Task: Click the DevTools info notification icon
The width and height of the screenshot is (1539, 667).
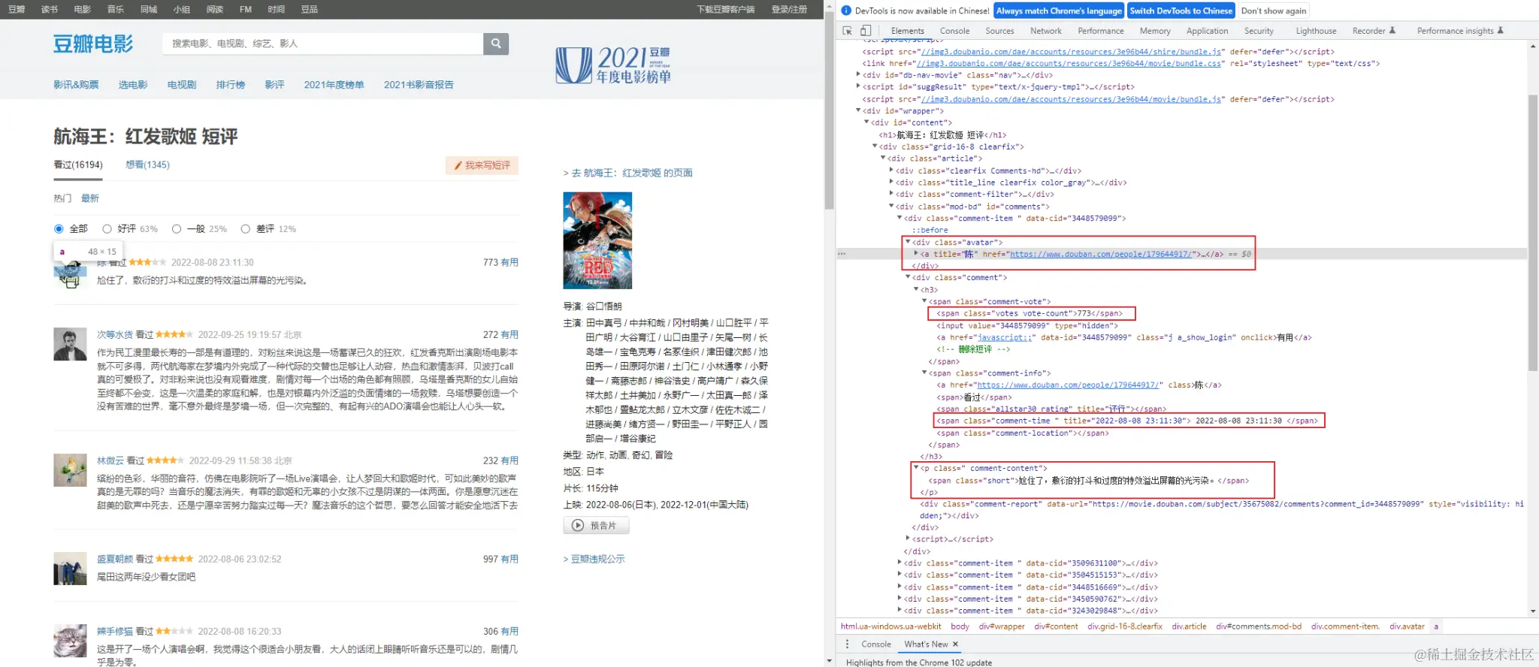Action: point(846,11)
